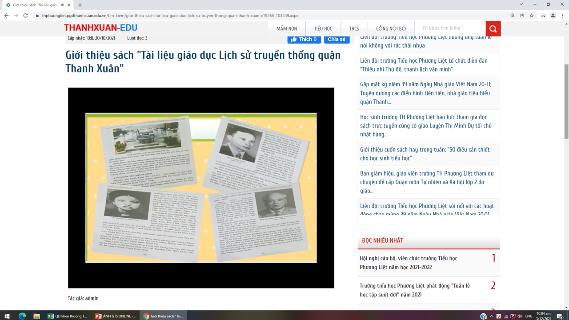This screenshot has height=320, width=569.
Task: Click the address bar URL
Action: click(x=170, y=16)
